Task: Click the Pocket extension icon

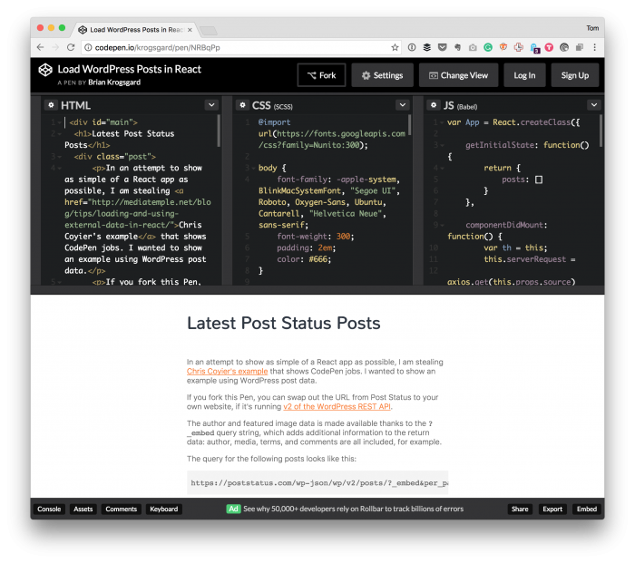Action: pos(443,47)
